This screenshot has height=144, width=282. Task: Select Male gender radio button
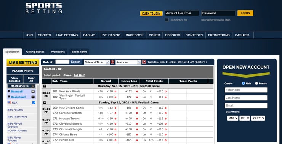point(244,83)
